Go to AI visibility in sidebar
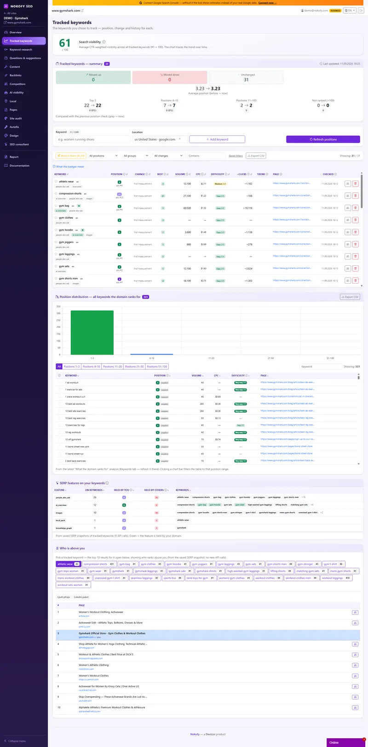The width and height of the screenshot is (368, 747). [x=17, y=93]
